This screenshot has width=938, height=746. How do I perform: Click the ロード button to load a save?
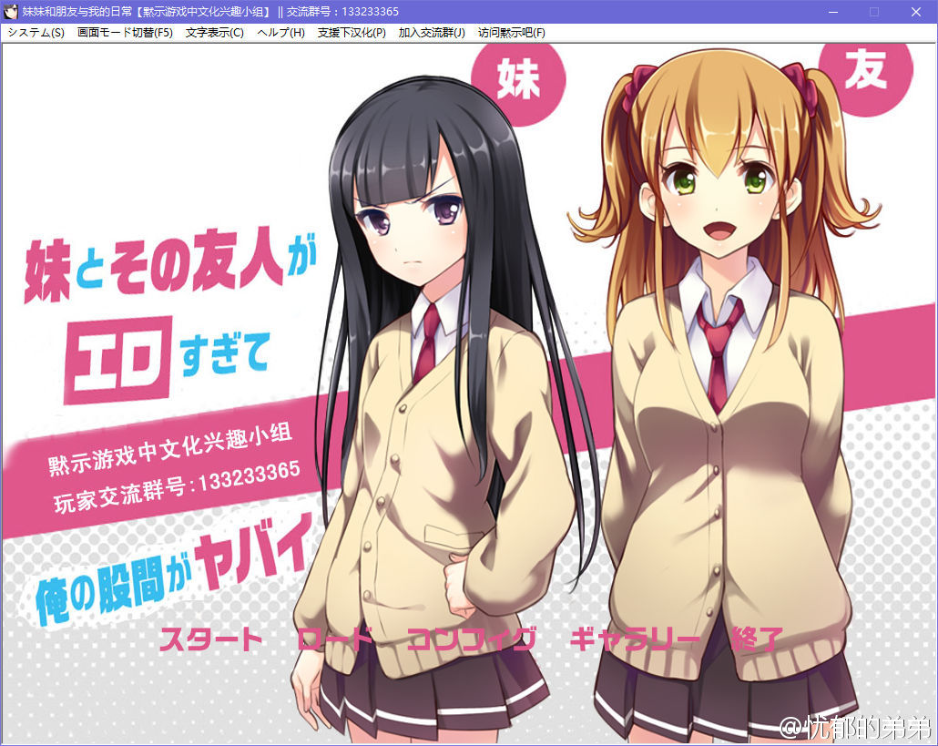point(334,639)
